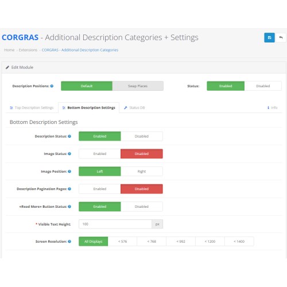The image size is (287, 287).
Task: Click the Image Status help icon
Action: click(69, 154)
